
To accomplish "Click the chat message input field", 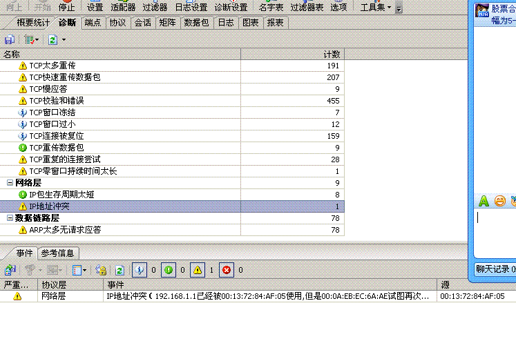I will coord(495,233).
